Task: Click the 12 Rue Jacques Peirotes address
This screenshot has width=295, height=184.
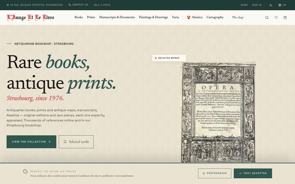Action: point(36,5)
